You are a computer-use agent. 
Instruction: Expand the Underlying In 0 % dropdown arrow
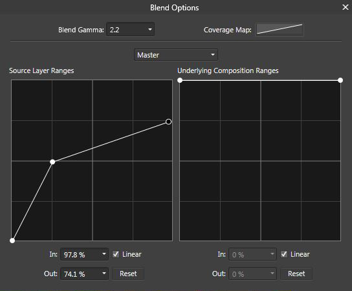272,254
